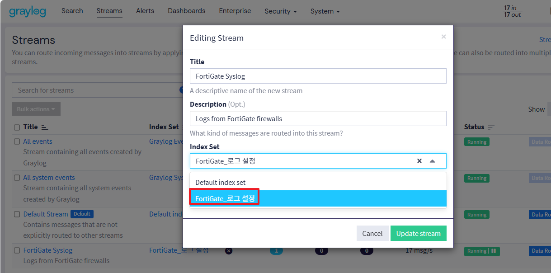Click the Title input field
The image size is (551, 273).
(318, 76)
